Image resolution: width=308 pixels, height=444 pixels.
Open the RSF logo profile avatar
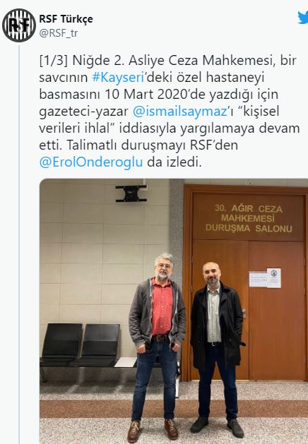coord(19,25)
